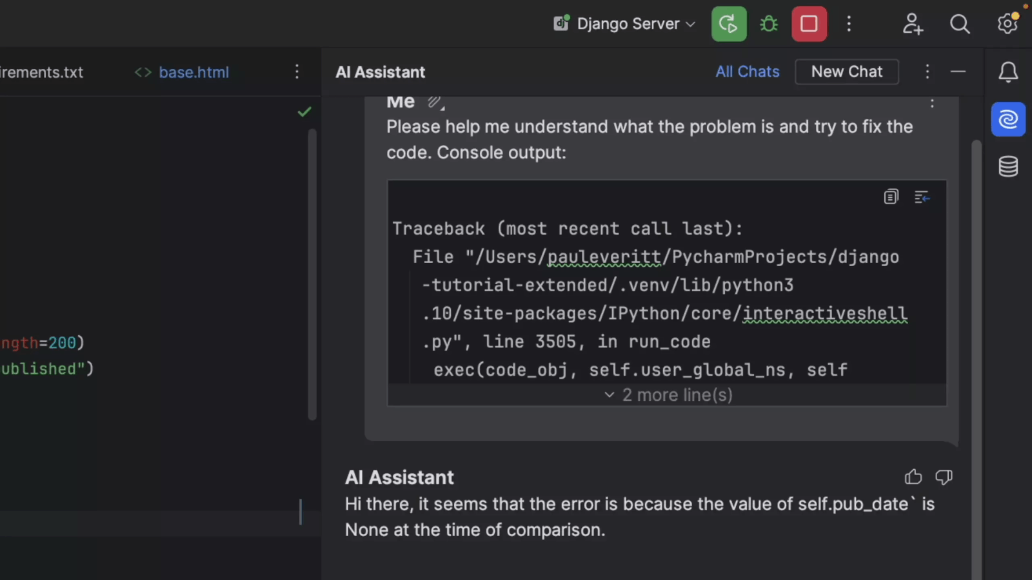
Task: Open the editor tabs options menu
Action: 297,72
